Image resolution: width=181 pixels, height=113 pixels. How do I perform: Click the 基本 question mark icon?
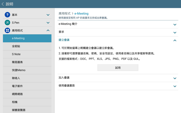click(7, 15)
